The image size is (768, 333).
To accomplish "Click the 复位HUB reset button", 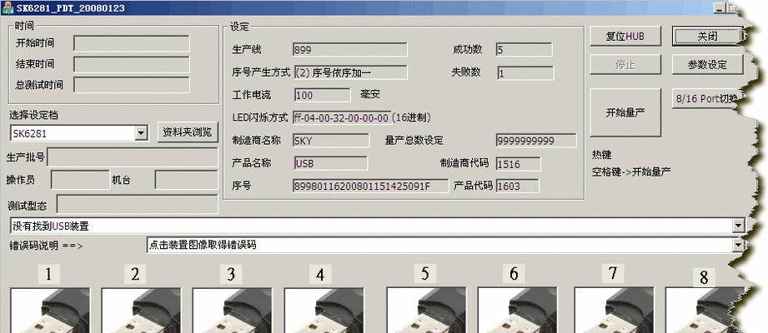I will pos(625,36).
